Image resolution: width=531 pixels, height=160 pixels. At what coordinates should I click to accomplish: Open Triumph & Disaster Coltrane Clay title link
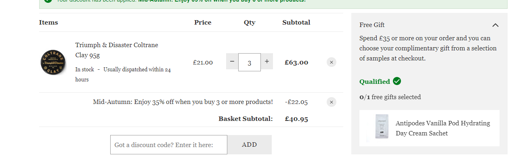pos(117,50)
